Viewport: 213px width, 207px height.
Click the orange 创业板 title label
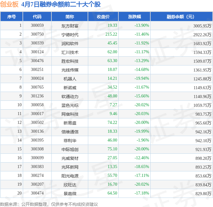pos(9,4)
